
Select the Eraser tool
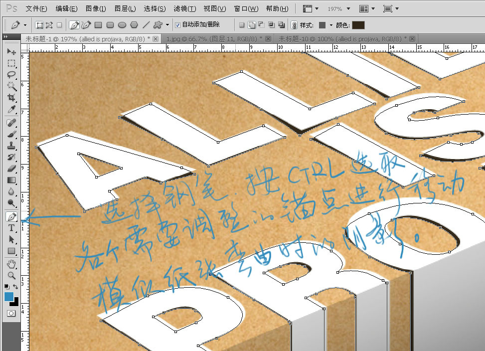click(x=11, y=169)
